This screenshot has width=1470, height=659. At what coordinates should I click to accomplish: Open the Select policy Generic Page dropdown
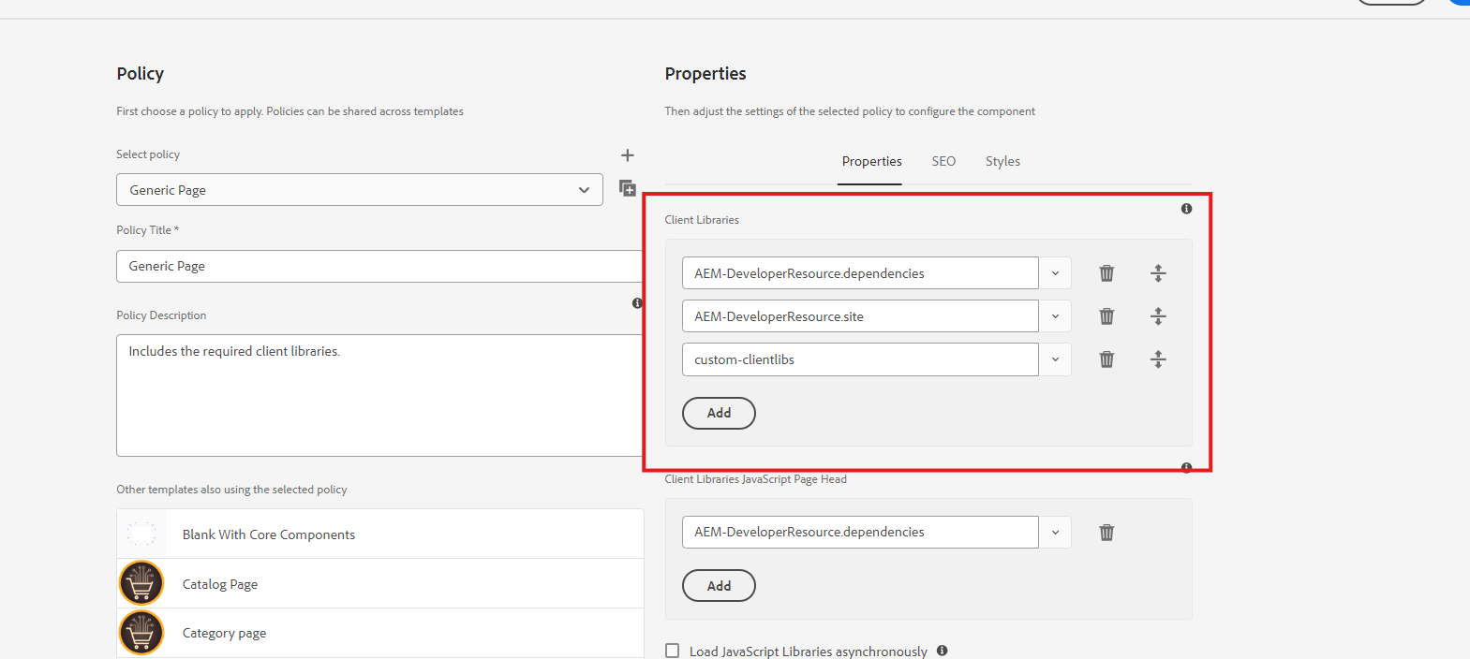click(x=359, y=190)
